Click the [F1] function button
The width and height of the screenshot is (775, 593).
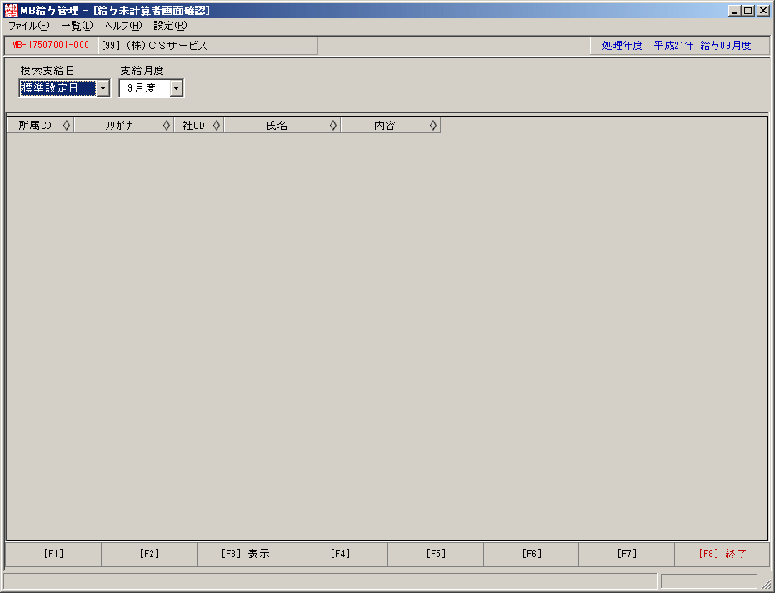(x=53, y=554)
